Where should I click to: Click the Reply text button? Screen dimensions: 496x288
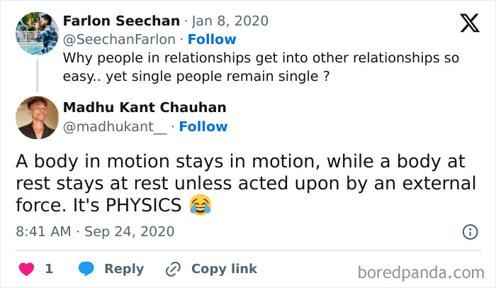(124, 269)
